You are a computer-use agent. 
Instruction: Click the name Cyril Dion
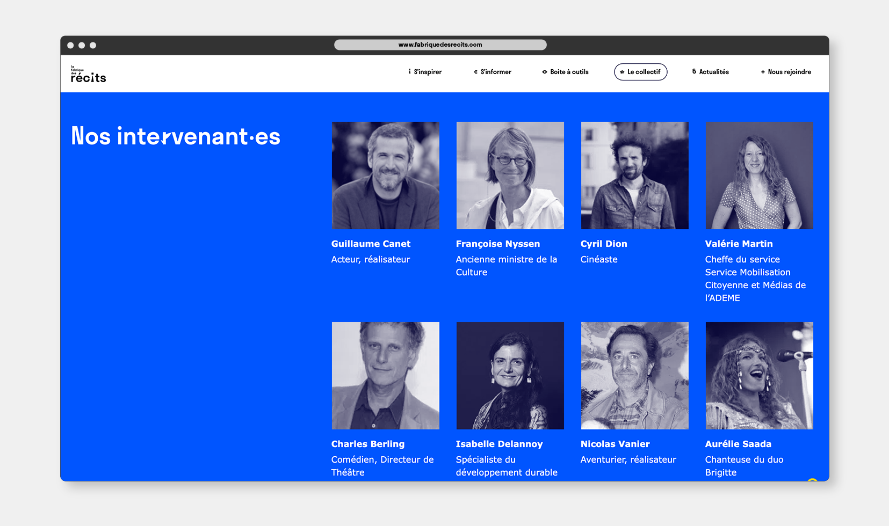tap(604, 244)
